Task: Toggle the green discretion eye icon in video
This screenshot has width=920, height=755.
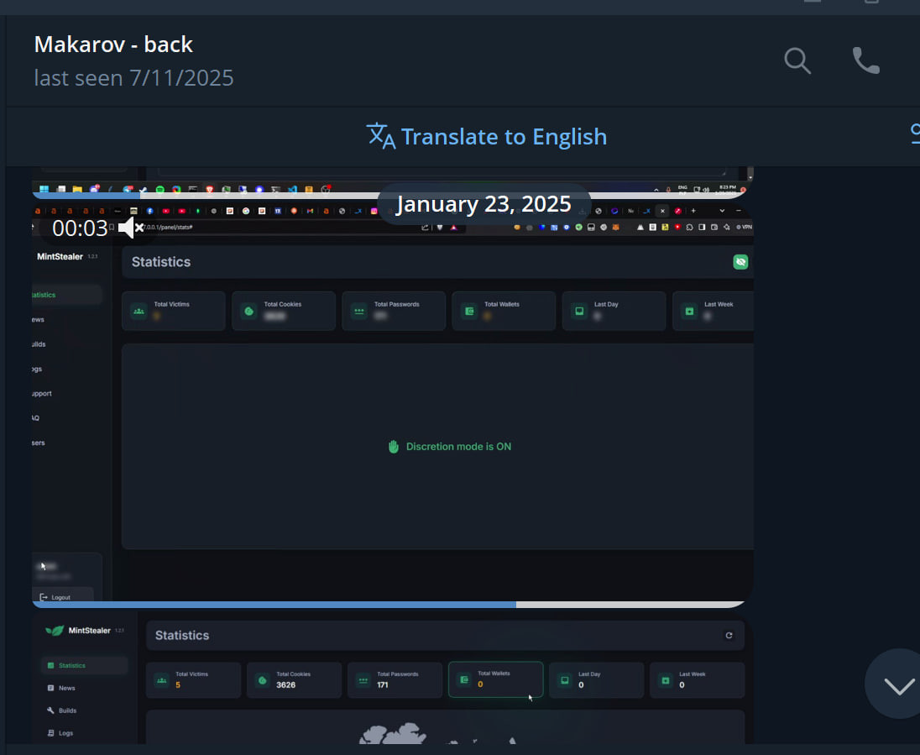Action: coord(740,262)
